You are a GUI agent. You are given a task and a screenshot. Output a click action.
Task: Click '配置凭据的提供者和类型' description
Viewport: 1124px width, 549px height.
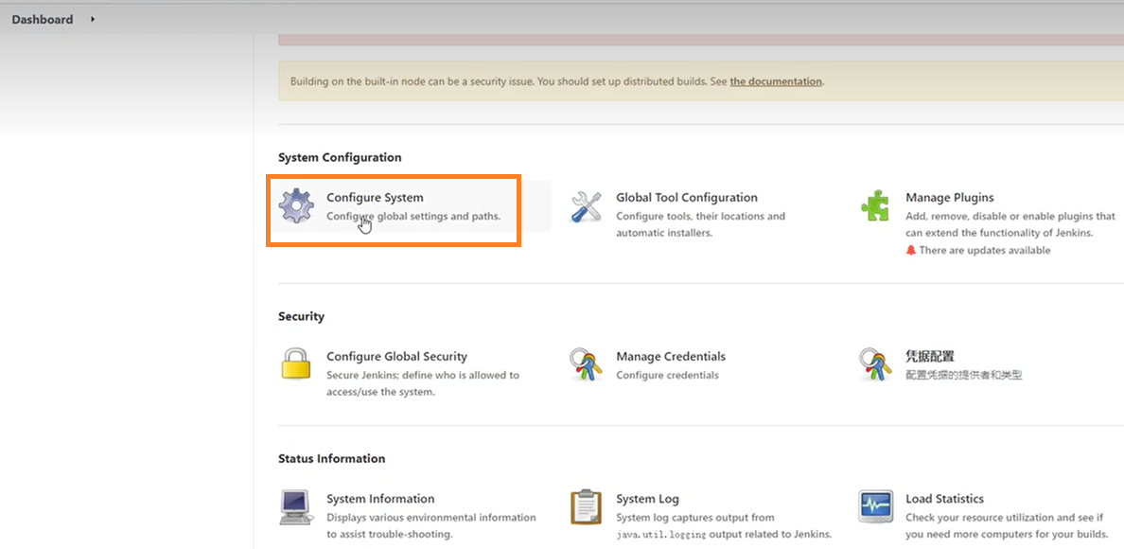[963, 375]
